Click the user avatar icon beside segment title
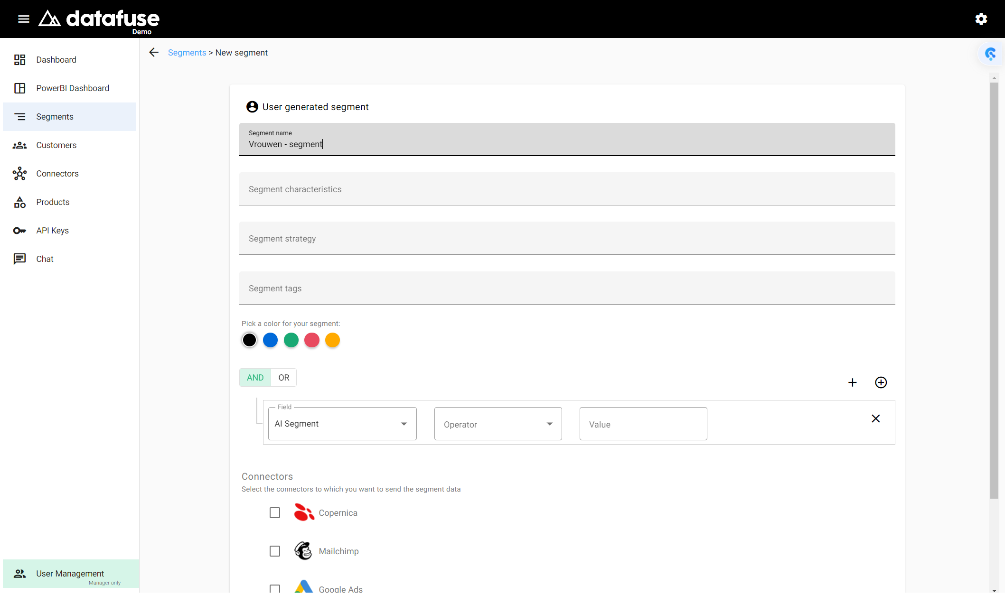Screen dimensions: 1005x595 252,107
